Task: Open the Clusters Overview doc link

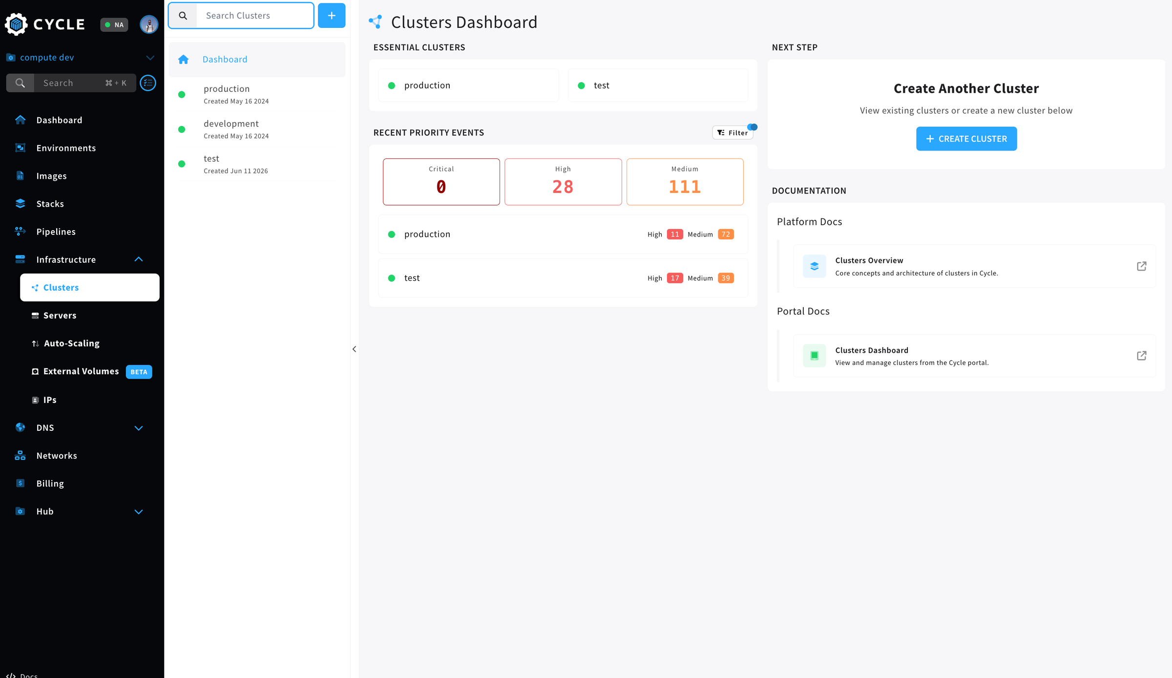Action: (x=974, y=266)
